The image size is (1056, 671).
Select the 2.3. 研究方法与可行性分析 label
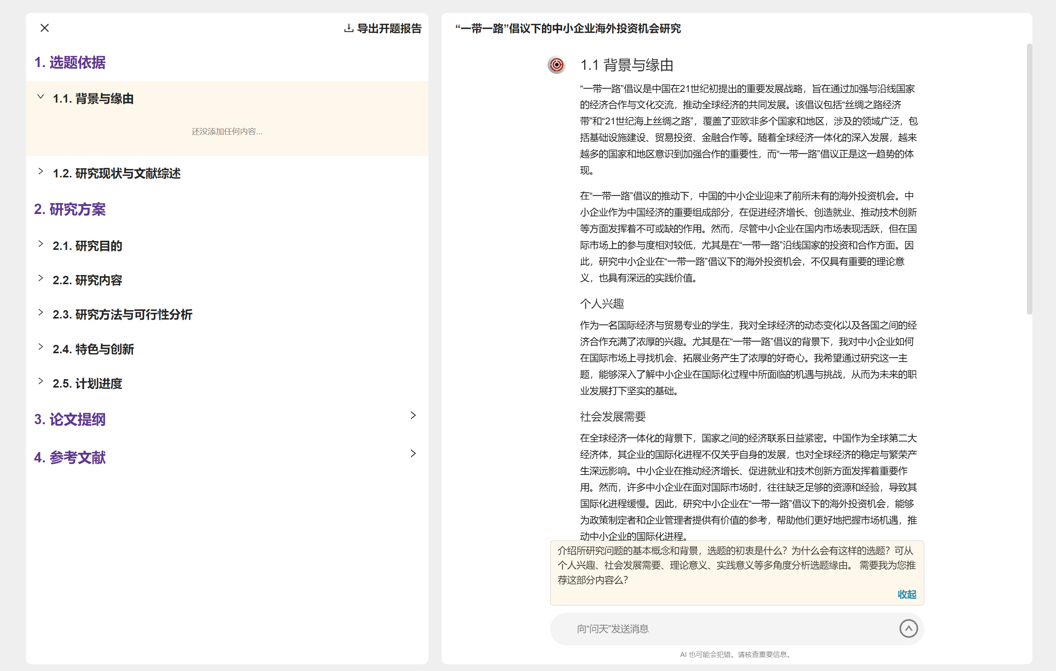pyautogui.click(x=122, y=315)
